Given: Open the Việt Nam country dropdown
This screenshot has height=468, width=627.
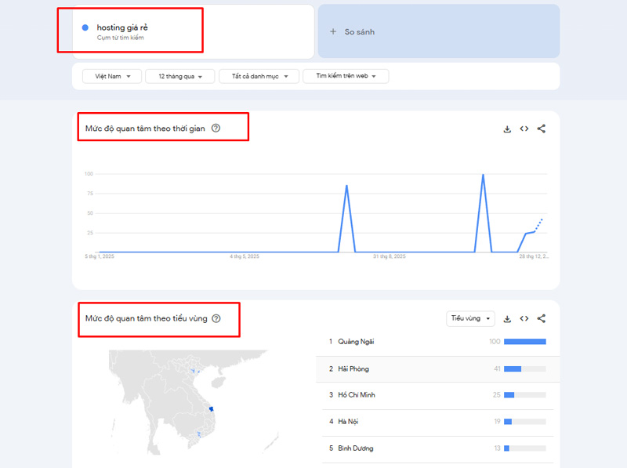Looking at the screenshot, I should (112, 76).
